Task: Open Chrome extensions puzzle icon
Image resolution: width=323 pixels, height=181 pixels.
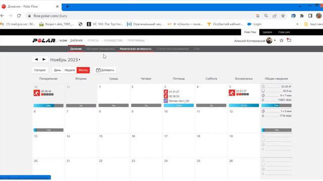Action: click(x=302, y=16)
